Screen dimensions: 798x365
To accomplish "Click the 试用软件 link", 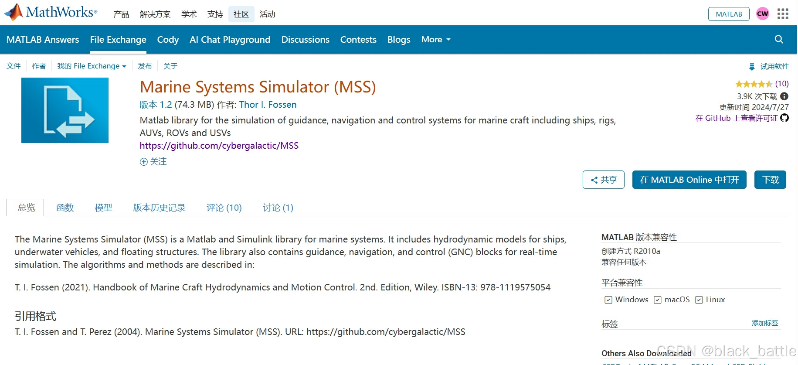I will click(774, 66).
